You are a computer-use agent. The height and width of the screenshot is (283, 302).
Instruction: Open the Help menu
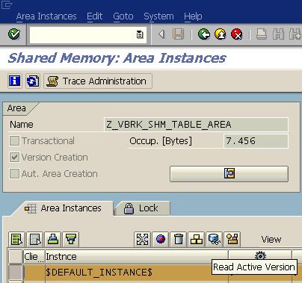[x=193, y=16]
